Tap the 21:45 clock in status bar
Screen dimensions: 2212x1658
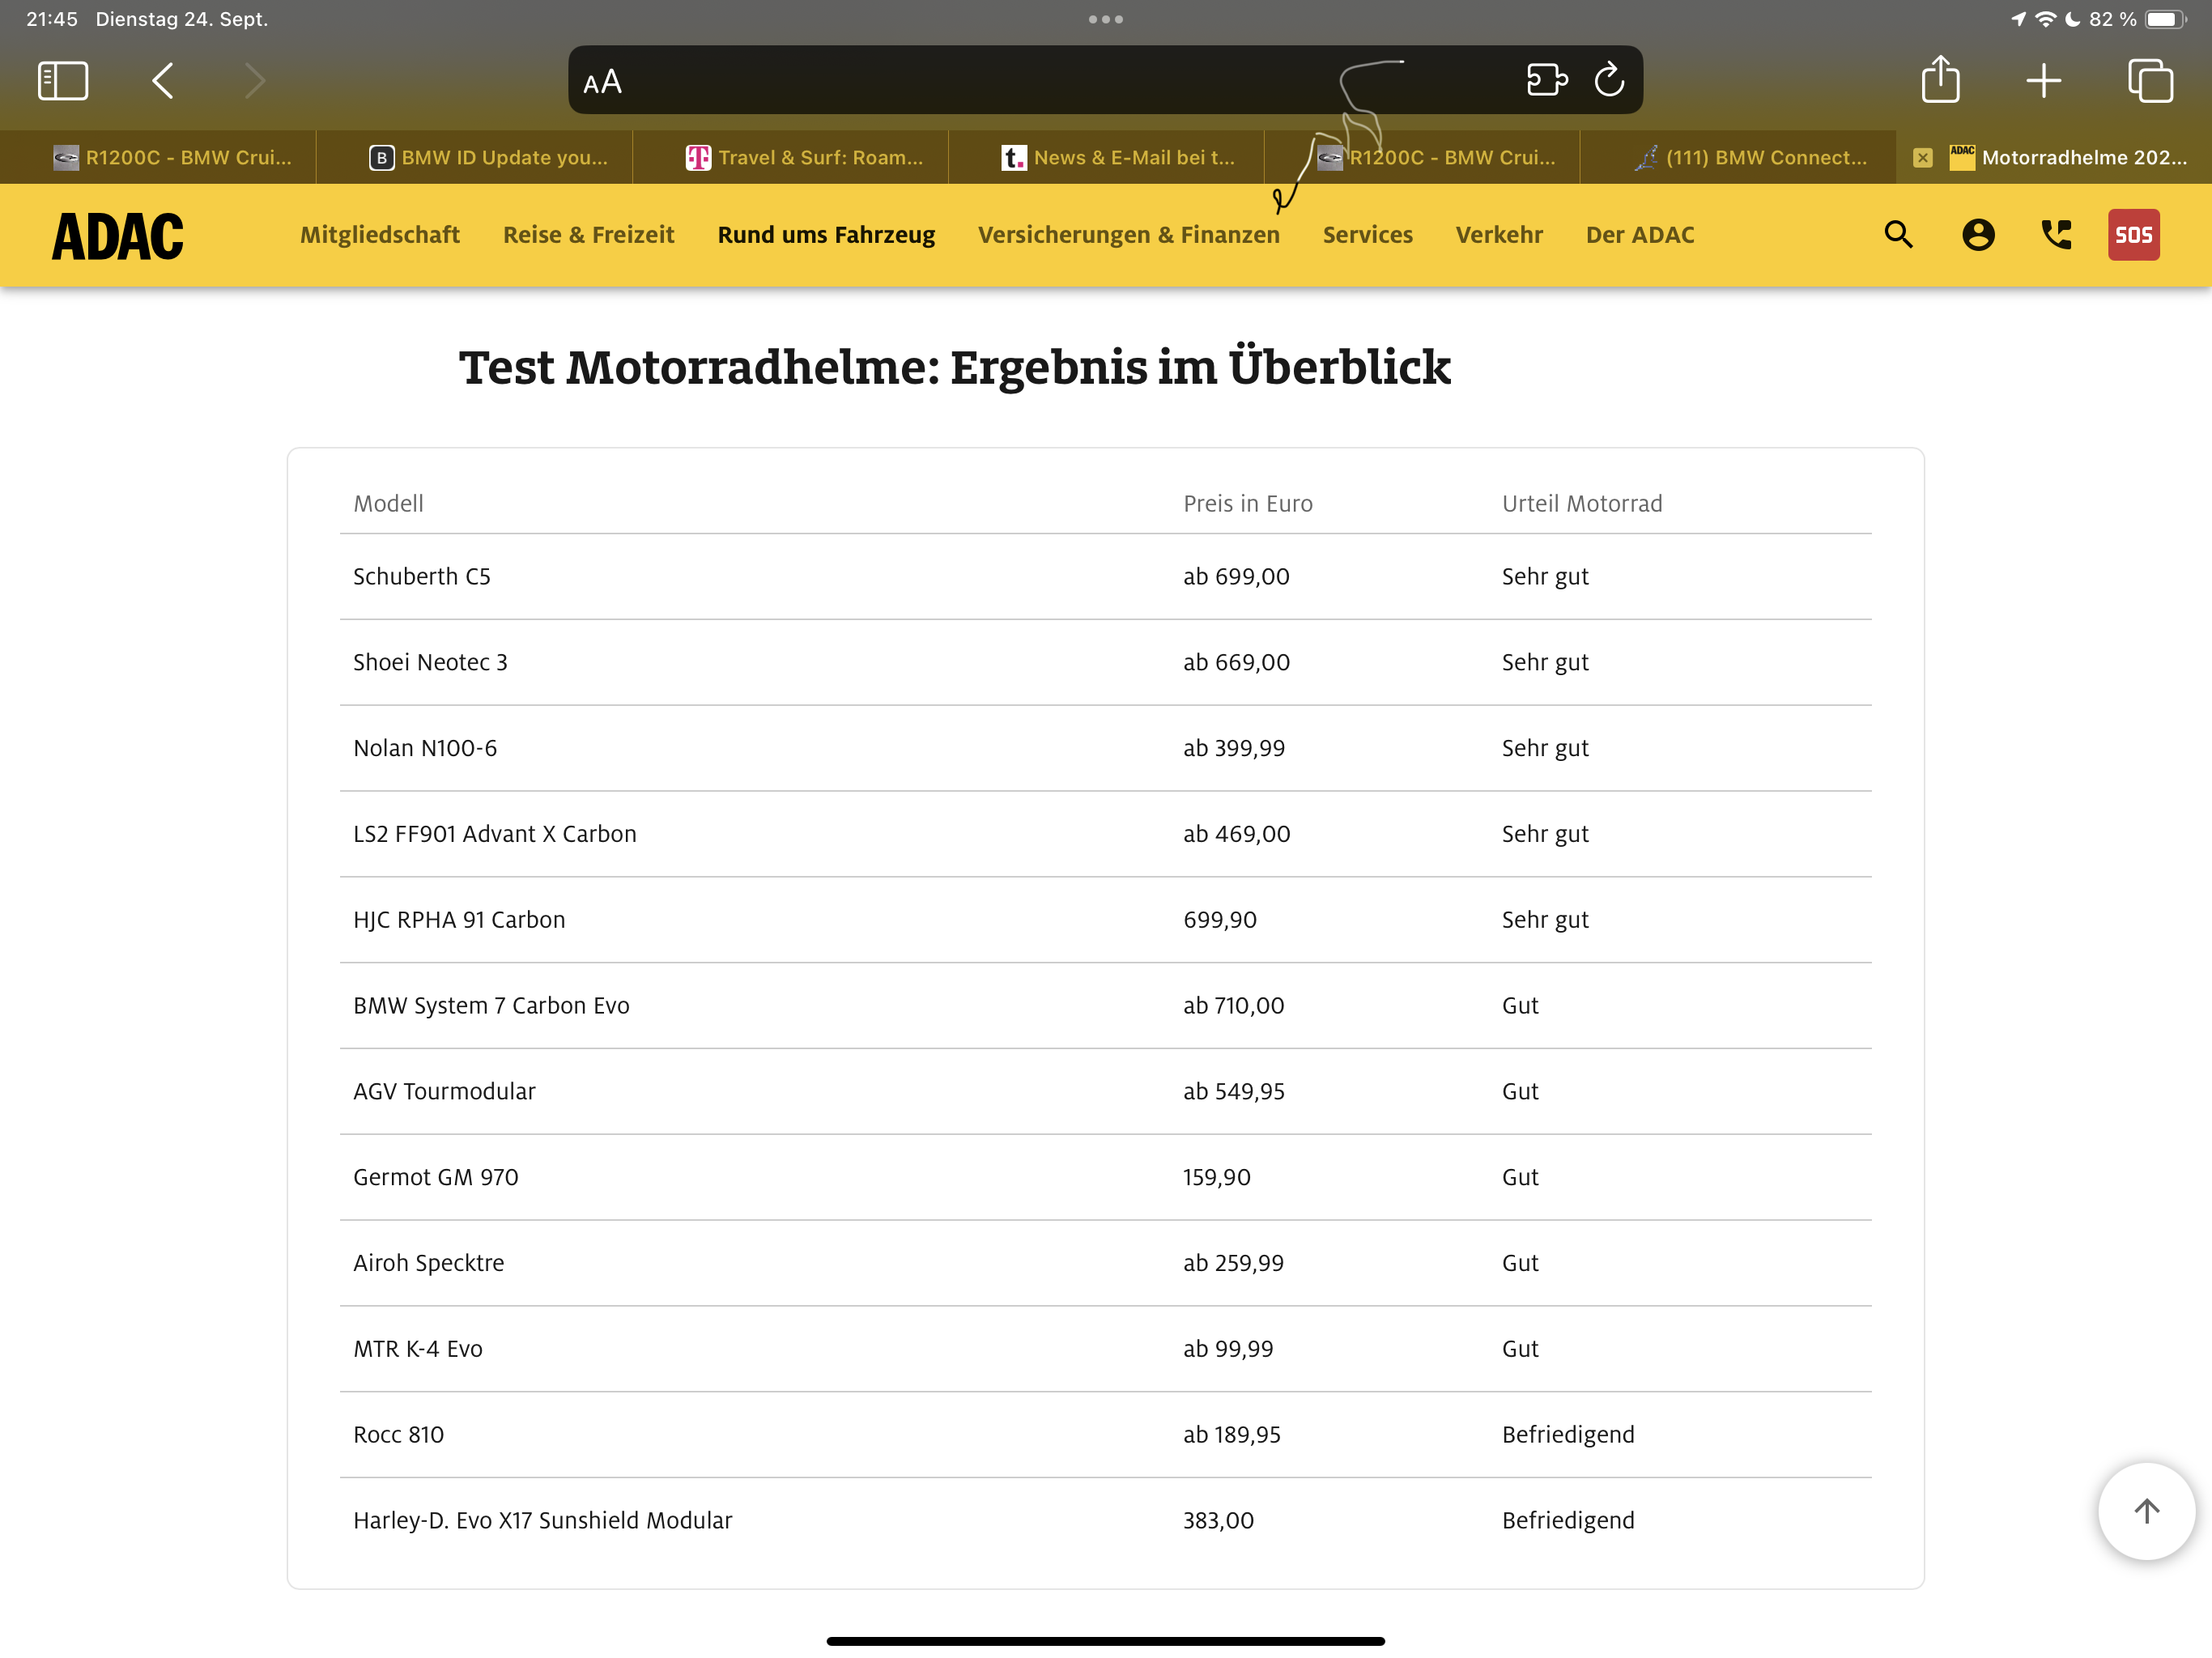[51, 19]
